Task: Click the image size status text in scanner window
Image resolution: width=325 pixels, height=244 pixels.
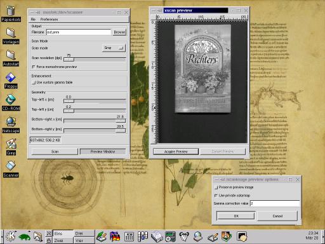Action: pyautogui.click(x=45, y=140)
